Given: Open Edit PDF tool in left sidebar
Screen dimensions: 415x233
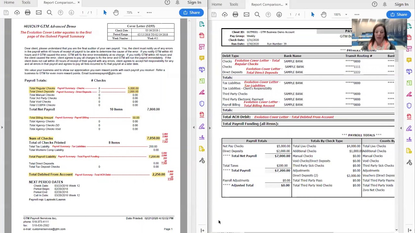Looking at the screenshot, I should (x=202, y=47).
